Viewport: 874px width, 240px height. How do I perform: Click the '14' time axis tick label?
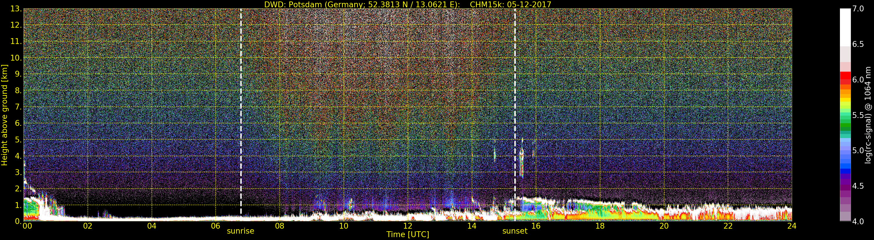tap(472, 226)
